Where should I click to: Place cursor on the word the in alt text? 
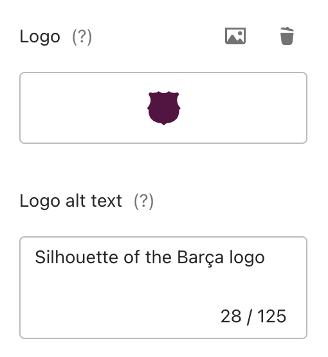[158, 257]
